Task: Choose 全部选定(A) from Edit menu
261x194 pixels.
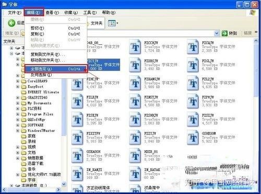Action: coord(56,69)
